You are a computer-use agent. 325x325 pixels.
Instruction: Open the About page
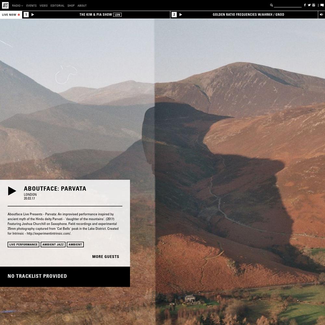[82, 6]
